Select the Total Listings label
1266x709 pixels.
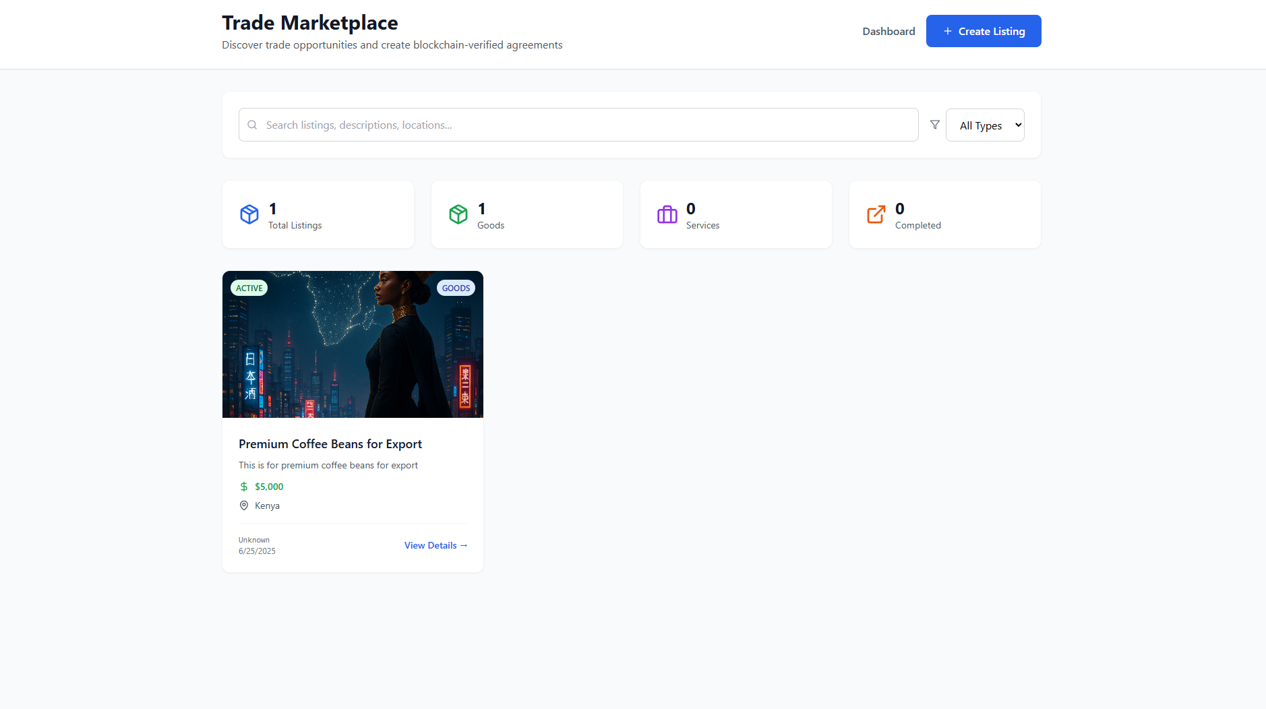pos(295,225)
